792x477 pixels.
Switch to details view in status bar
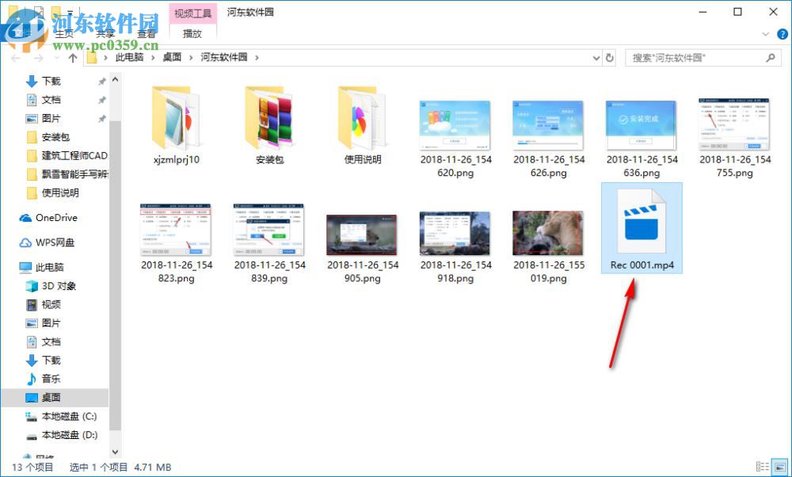click(763, 466)
